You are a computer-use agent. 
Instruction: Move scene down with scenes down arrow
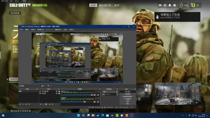(29, 104)
